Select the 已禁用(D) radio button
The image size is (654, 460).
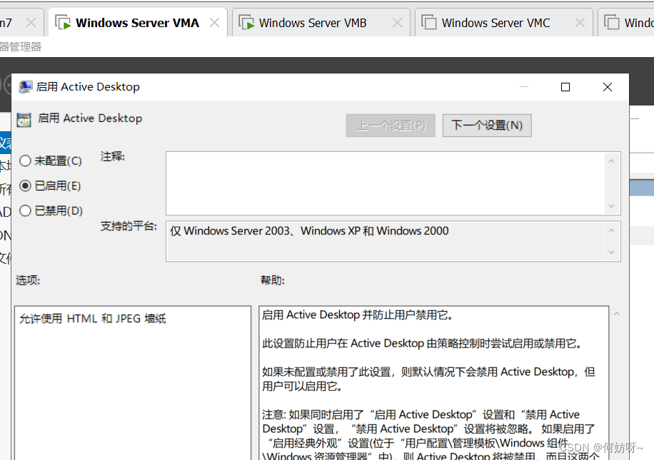[x=25, y=210]
